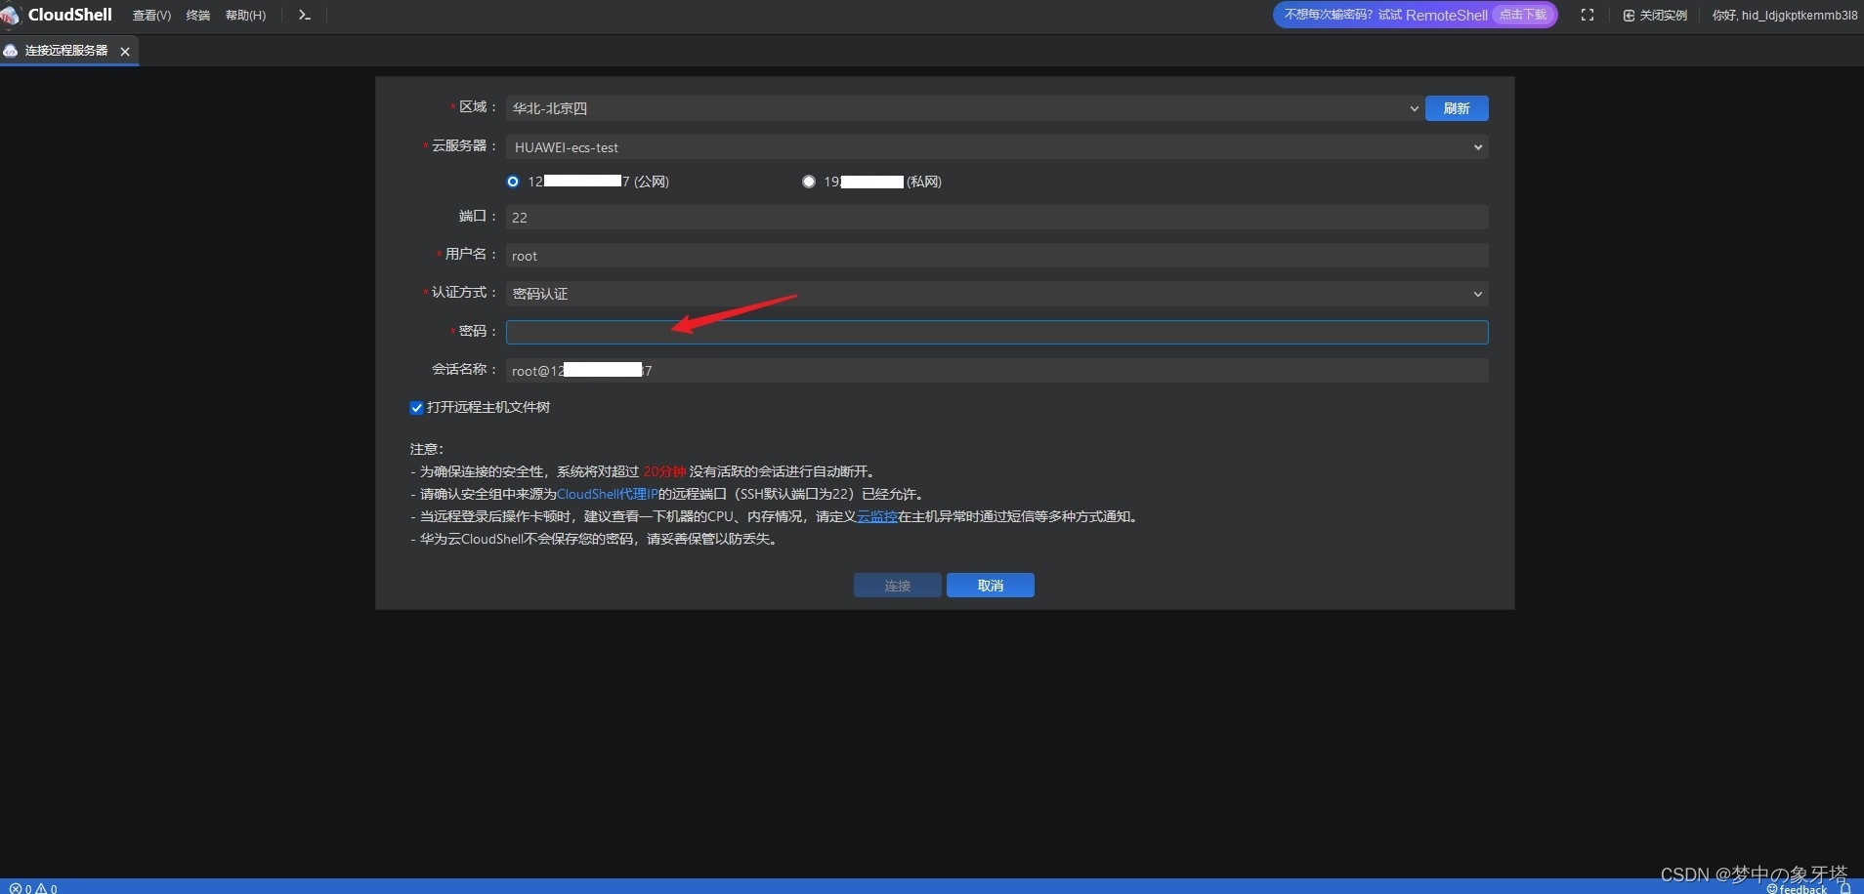
Task: Click 点击下载 to download RemoteShell
Action: pos(1523,15)
